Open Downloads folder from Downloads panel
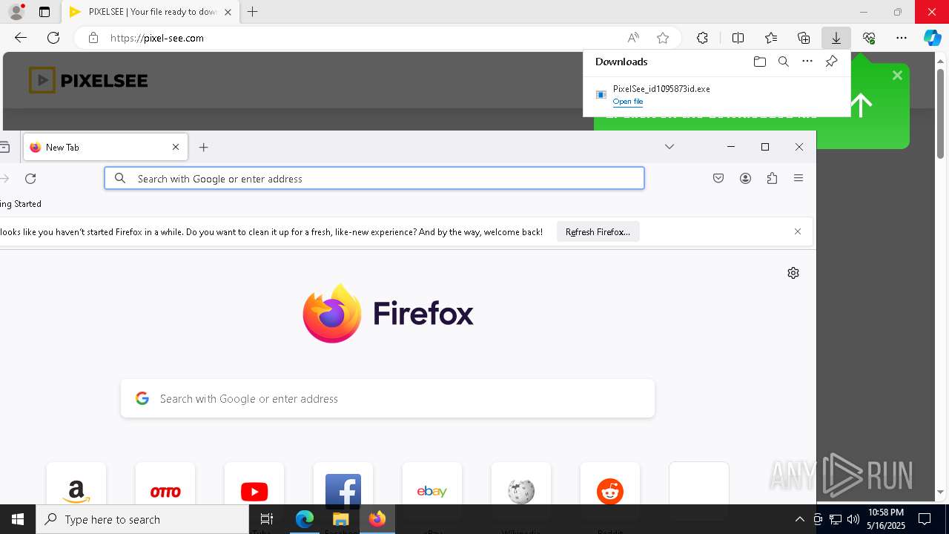 tap(760, 62)
